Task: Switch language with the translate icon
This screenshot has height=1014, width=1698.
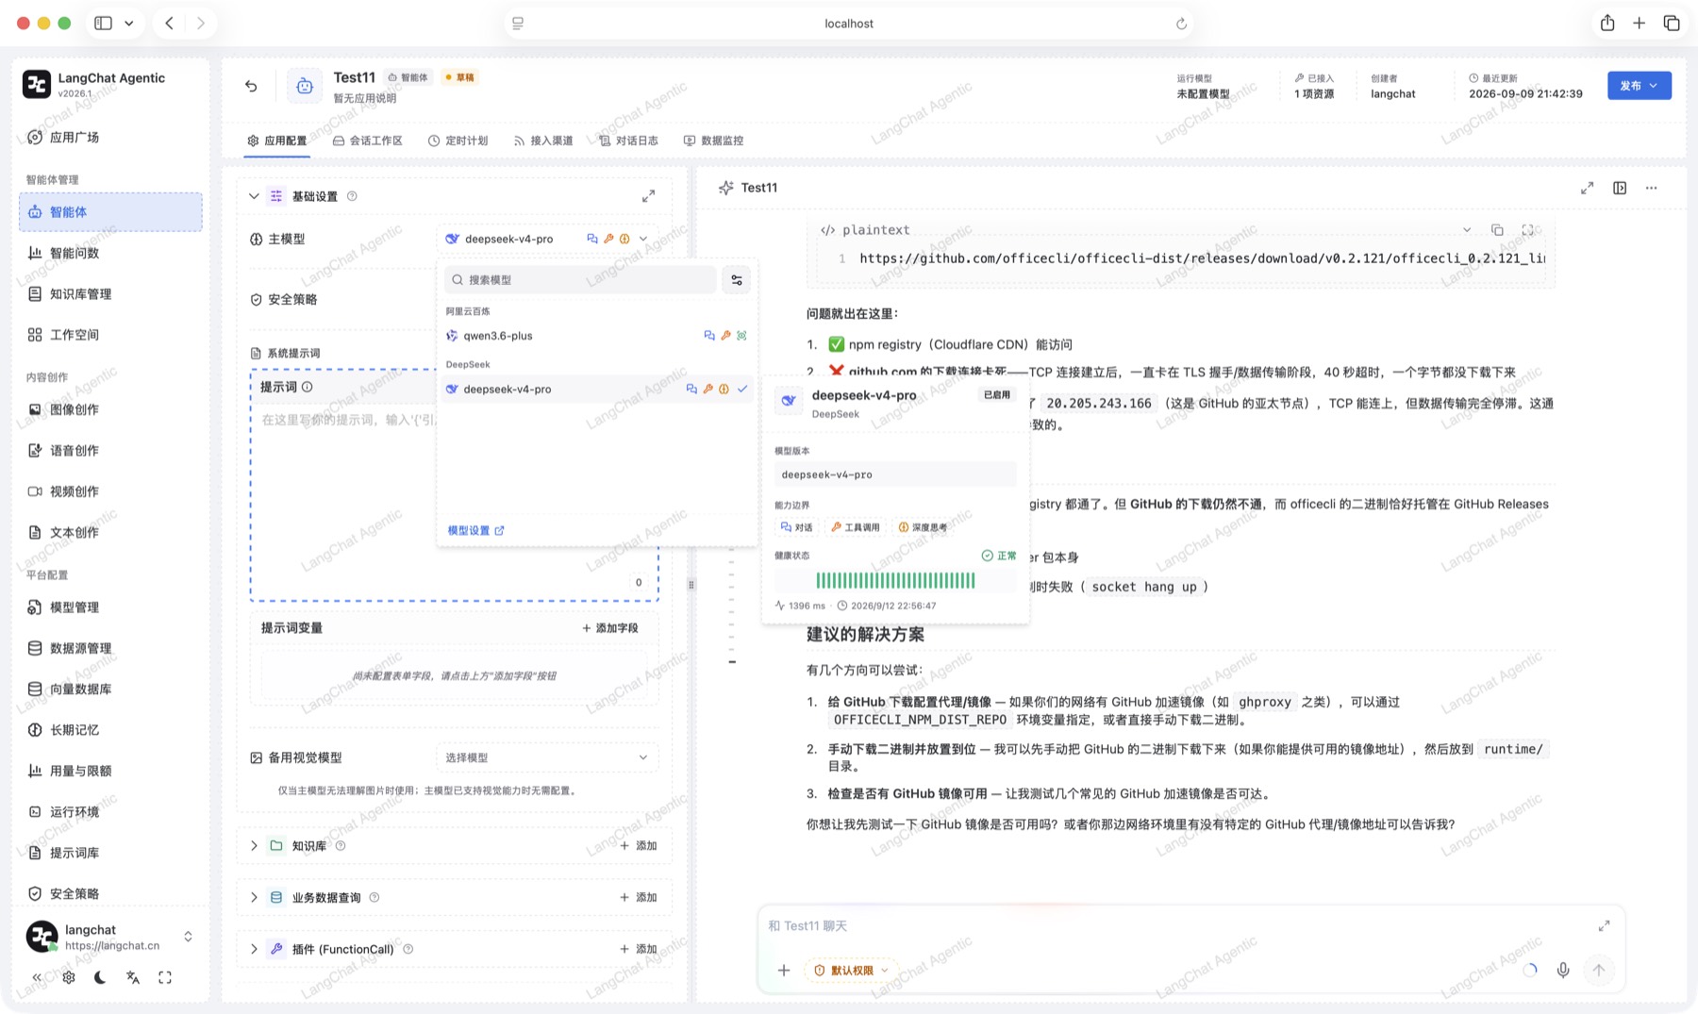Action: point(133,977)
